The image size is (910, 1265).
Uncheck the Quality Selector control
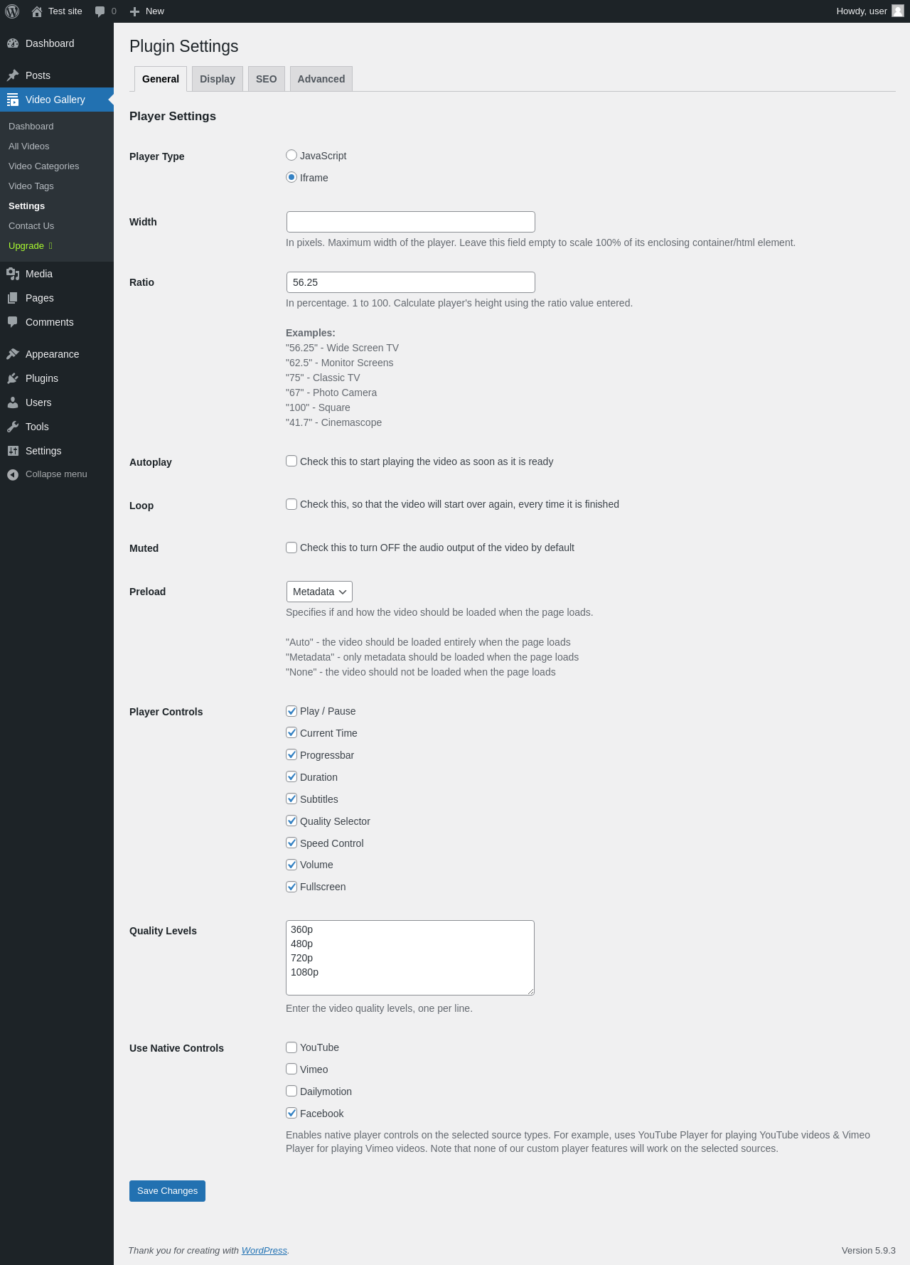point(291,821)
